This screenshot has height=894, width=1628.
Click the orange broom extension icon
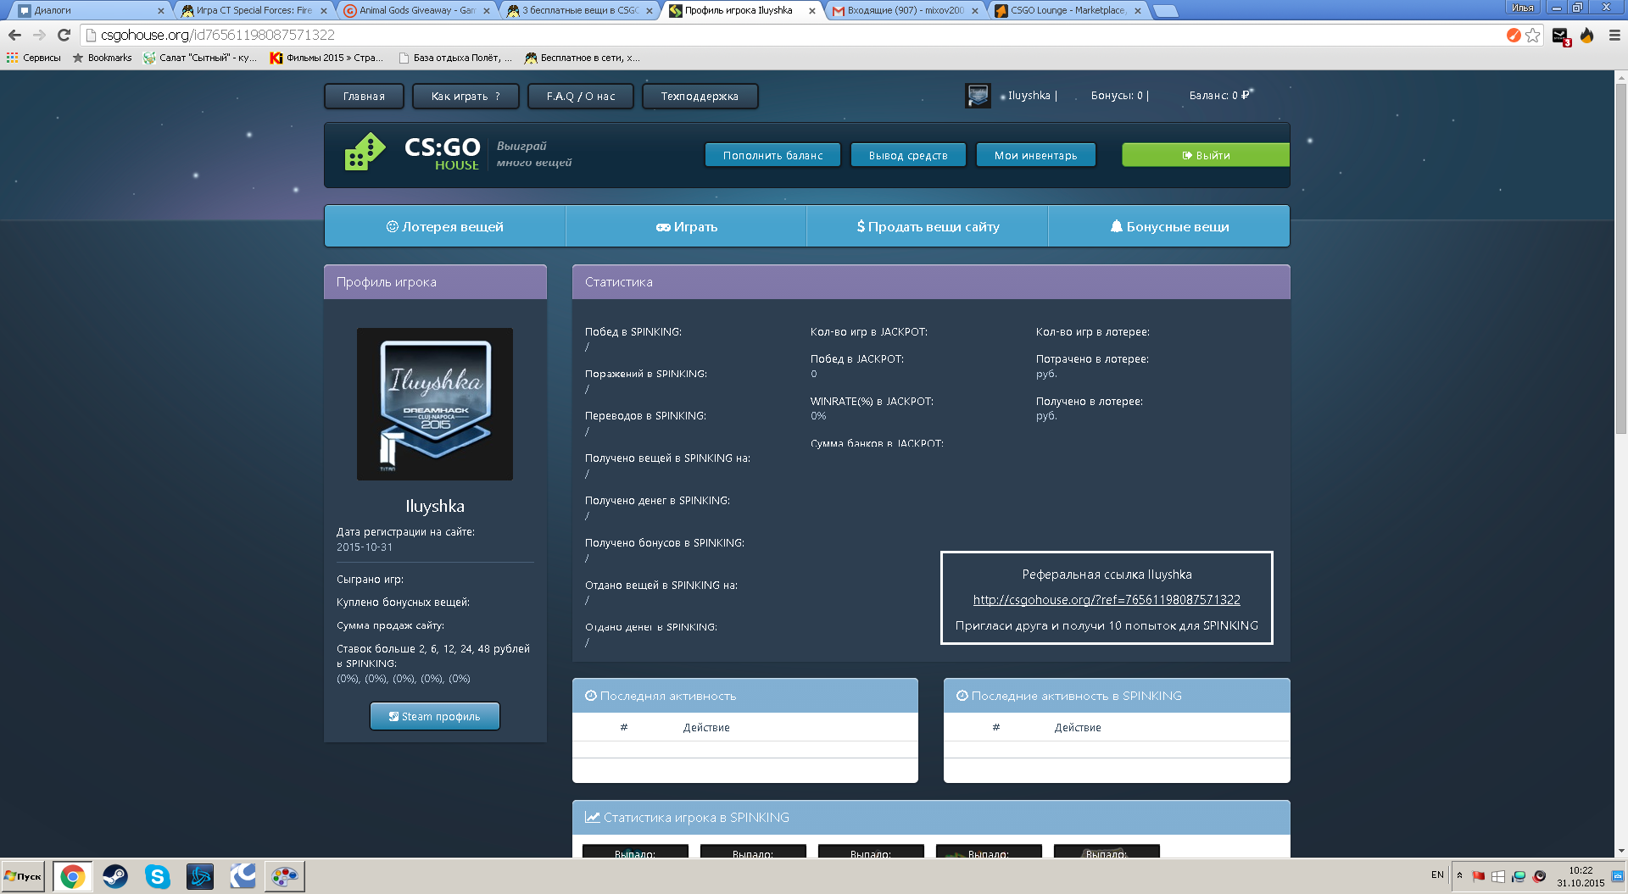click(1514, 35)
